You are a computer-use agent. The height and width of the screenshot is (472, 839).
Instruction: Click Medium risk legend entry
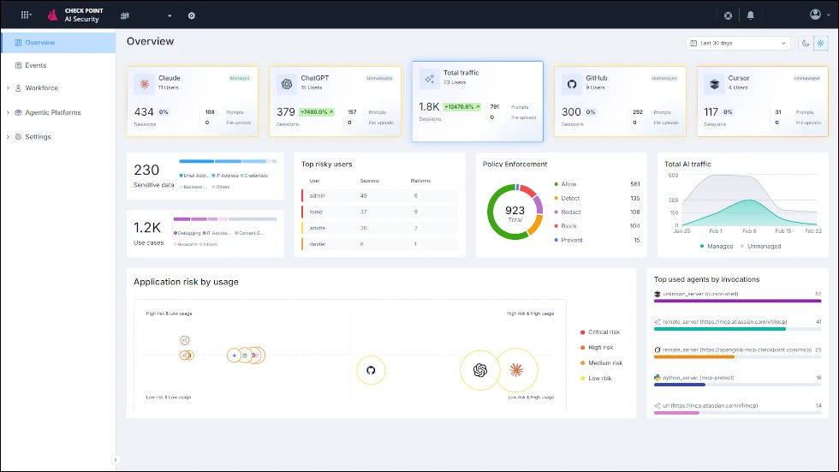601,363
